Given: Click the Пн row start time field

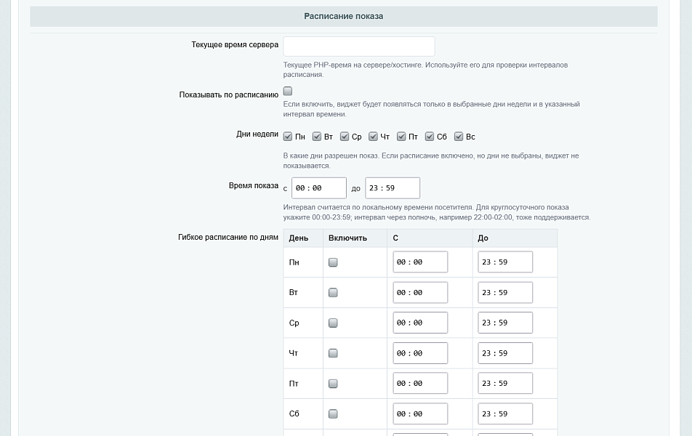Looking at the screenshot, I should (420, 262).
